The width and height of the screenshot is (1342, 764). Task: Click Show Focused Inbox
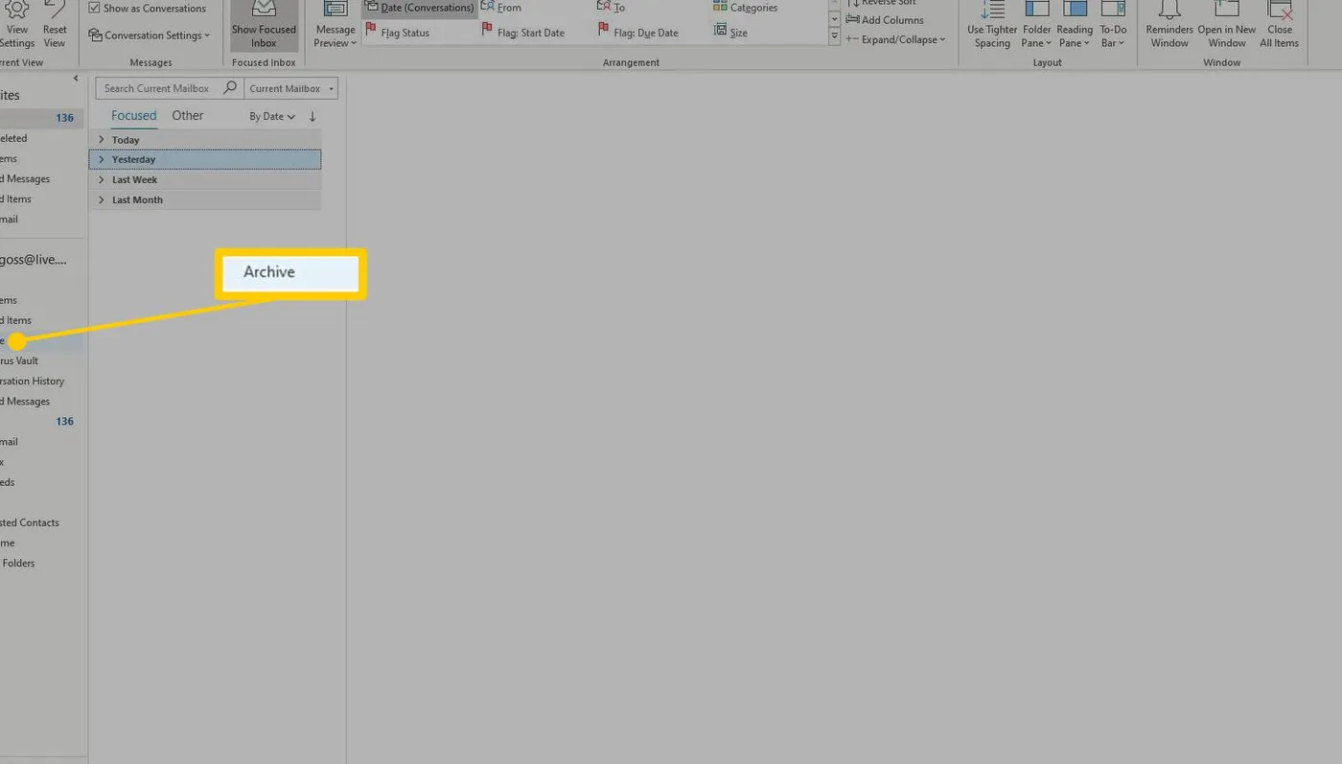click(264, 24)
